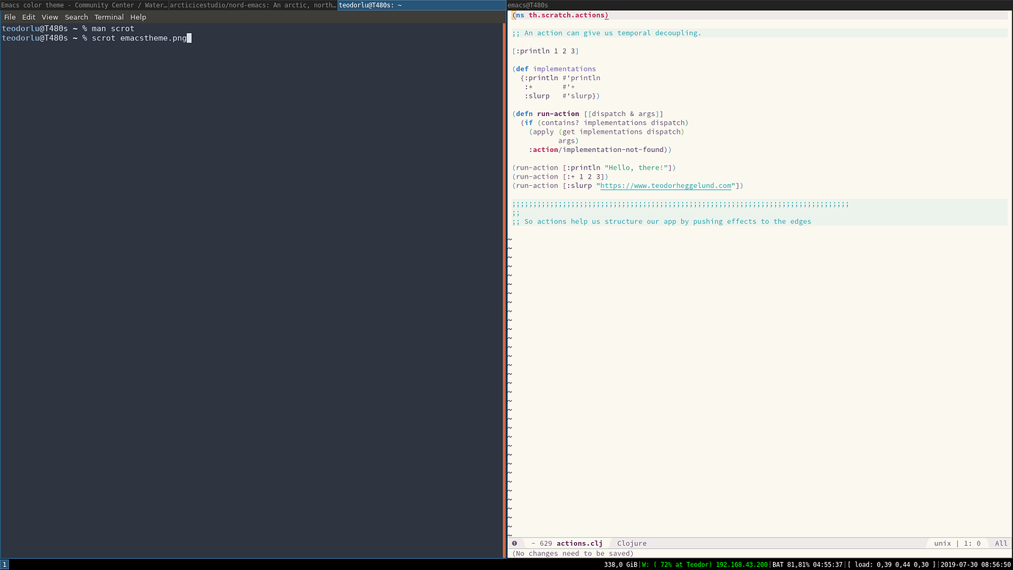Click the All buffer position indicator
Image resolution: width=1013 pixels, height=570 pixels.
point(1001,544)
